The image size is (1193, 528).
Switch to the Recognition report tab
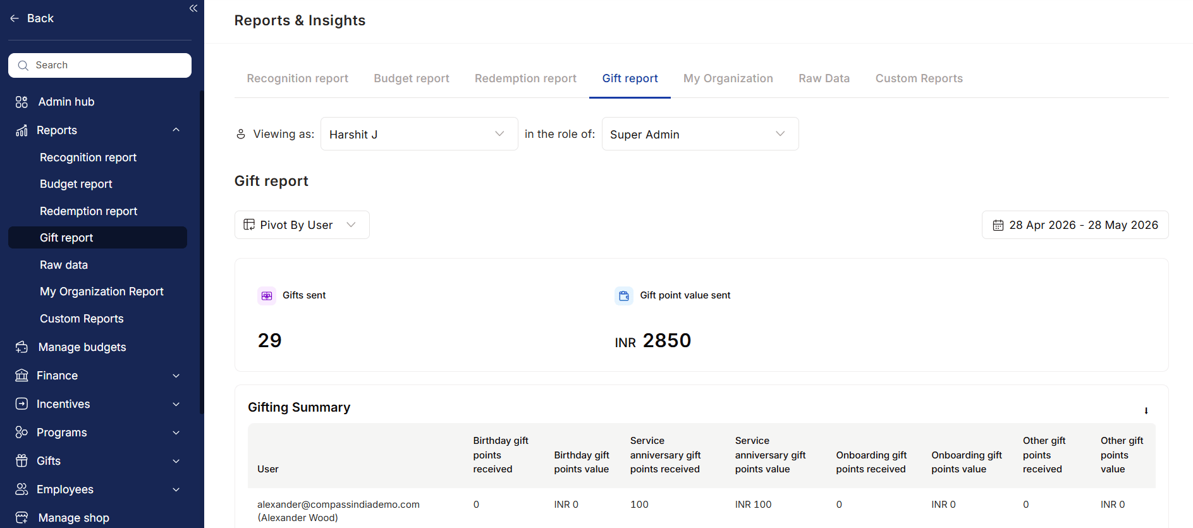coord(297,78)
